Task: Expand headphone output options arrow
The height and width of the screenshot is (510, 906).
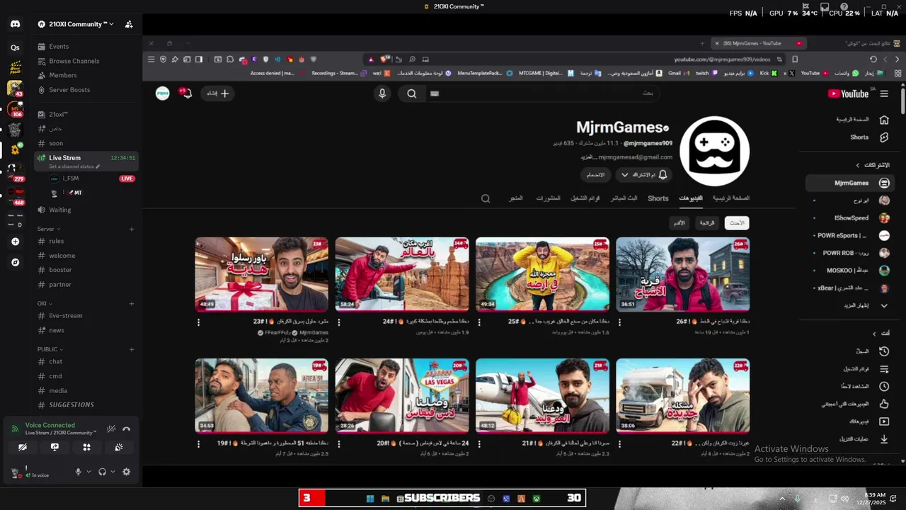Action: click(113, 472)
